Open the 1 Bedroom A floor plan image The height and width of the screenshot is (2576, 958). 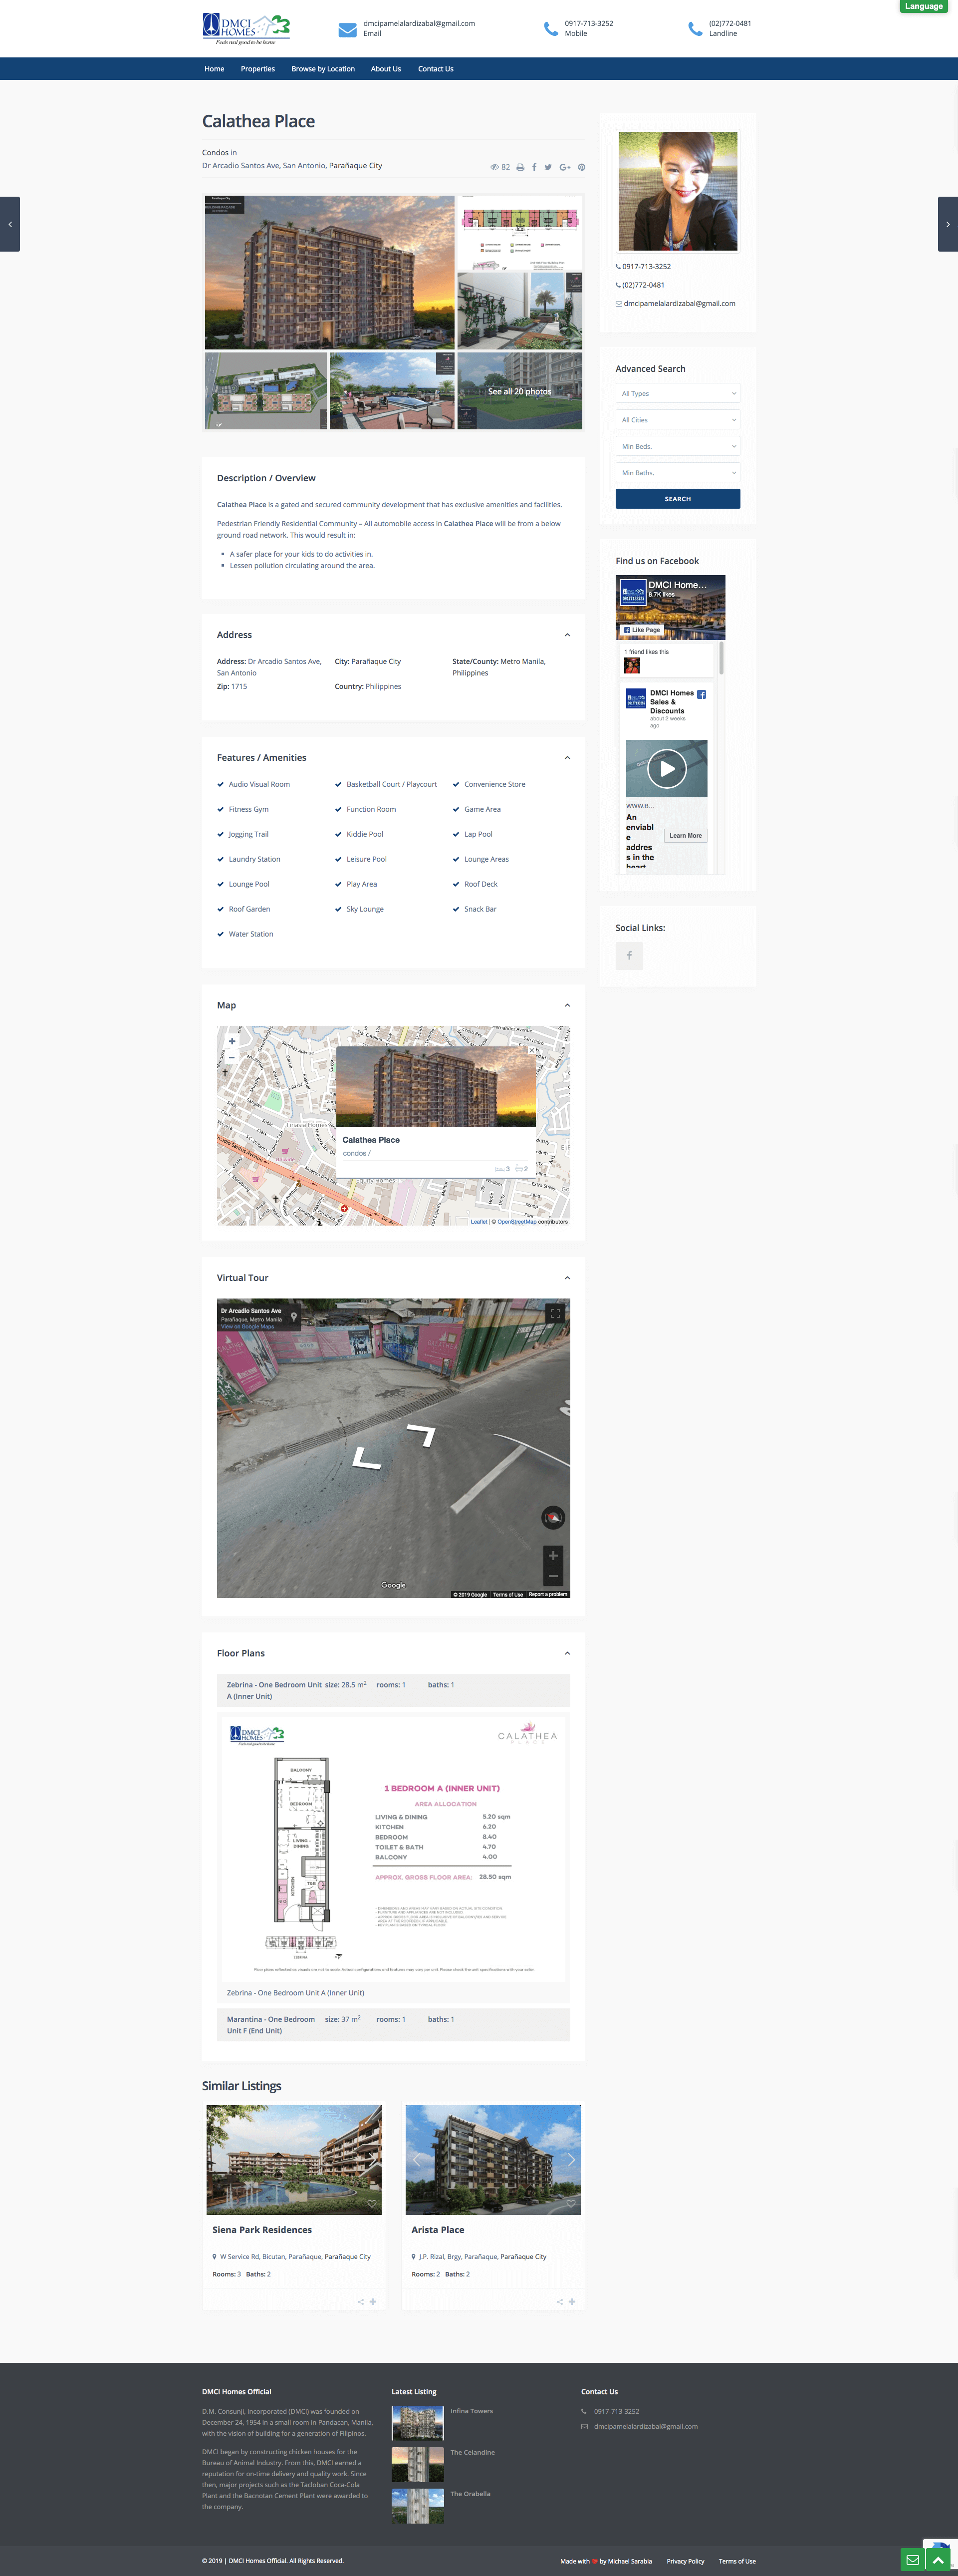(x=394, y=1848)
